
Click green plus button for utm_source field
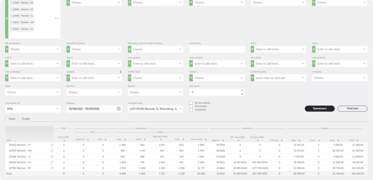(x=129, y=63)
